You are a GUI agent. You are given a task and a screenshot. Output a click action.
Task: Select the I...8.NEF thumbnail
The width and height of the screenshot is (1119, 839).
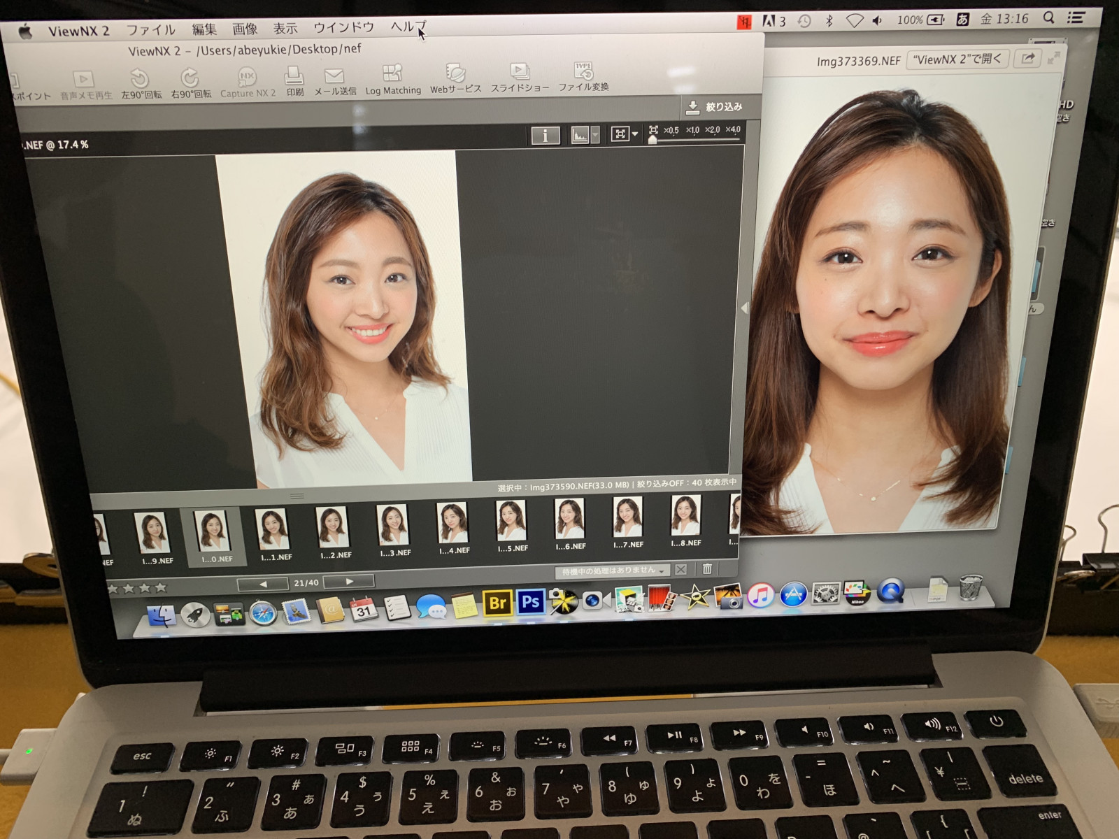[x=685, y=519]
